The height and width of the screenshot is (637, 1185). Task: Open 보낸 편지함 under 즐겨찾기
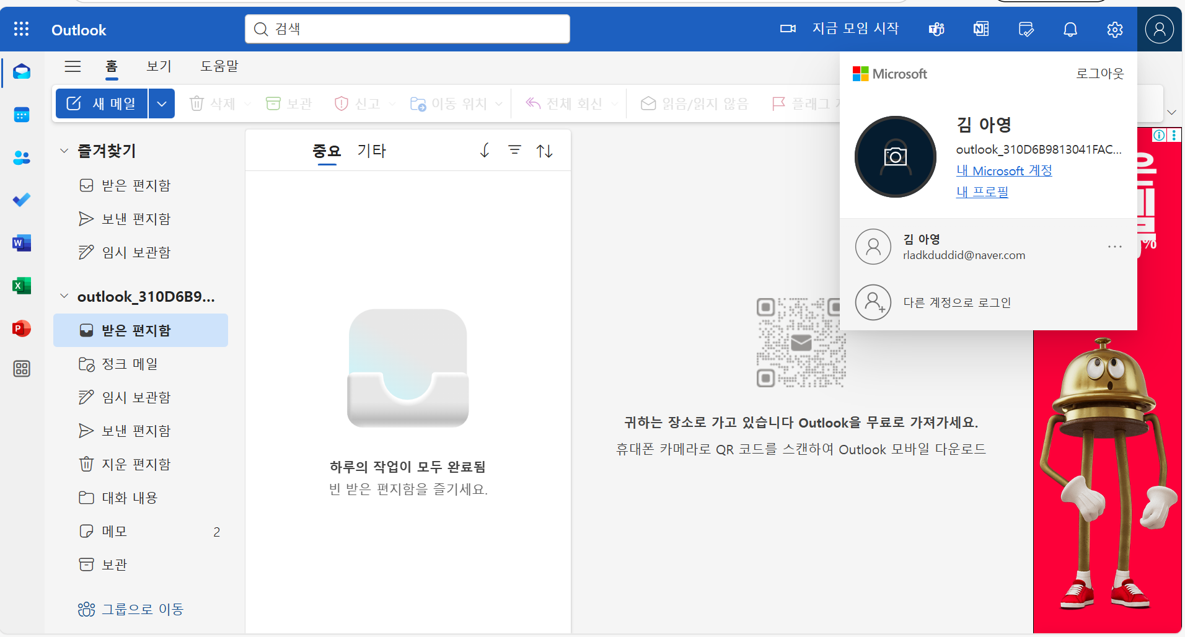coord(141,219)
